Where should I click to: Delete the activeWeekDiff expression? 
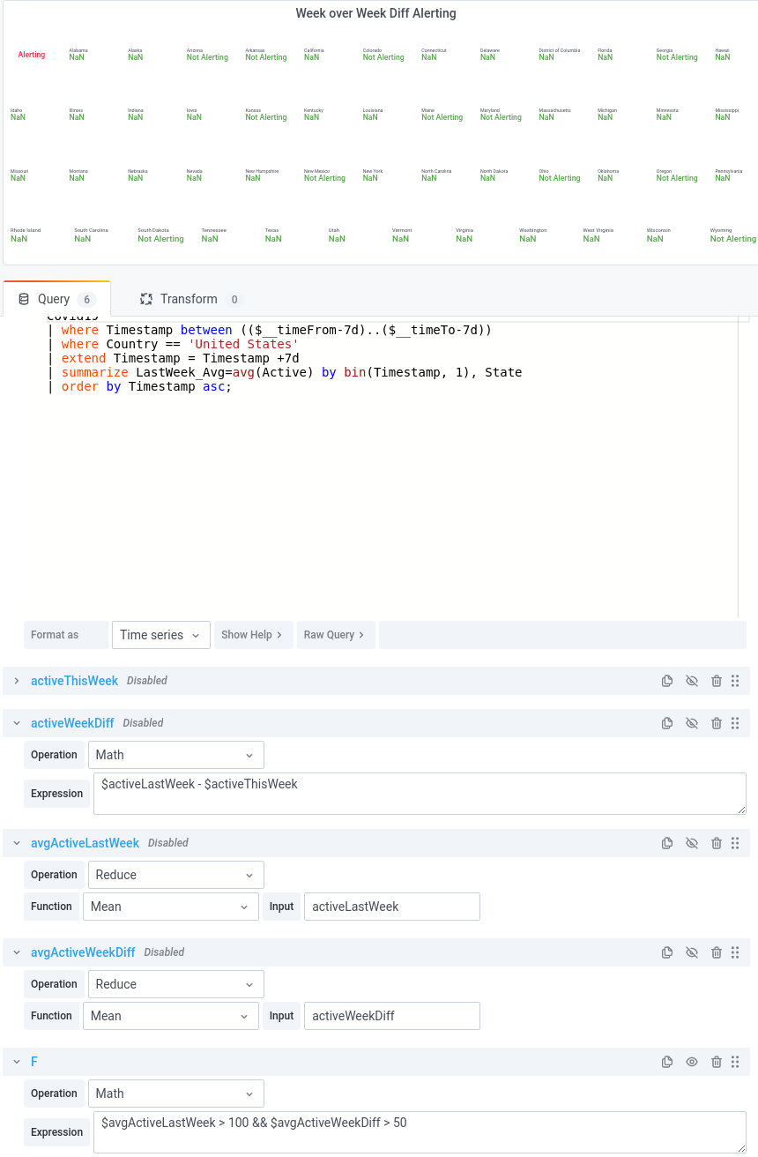(717, 722)
